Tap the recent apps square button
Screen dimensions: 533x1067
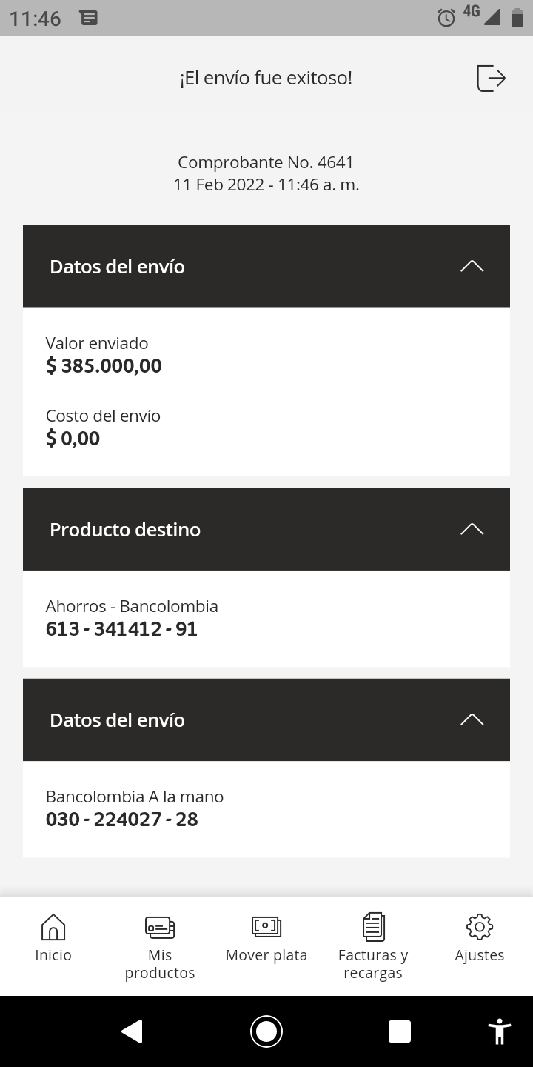[x=399, y=1031]
